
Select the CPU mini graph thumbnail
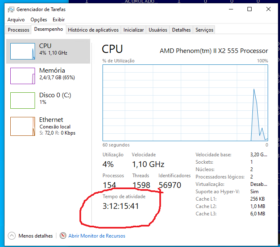tap(23, 51)
